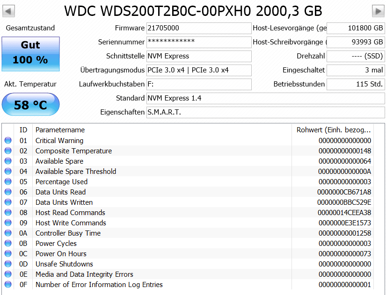Click the Rohwert column header

click(333, 130)
